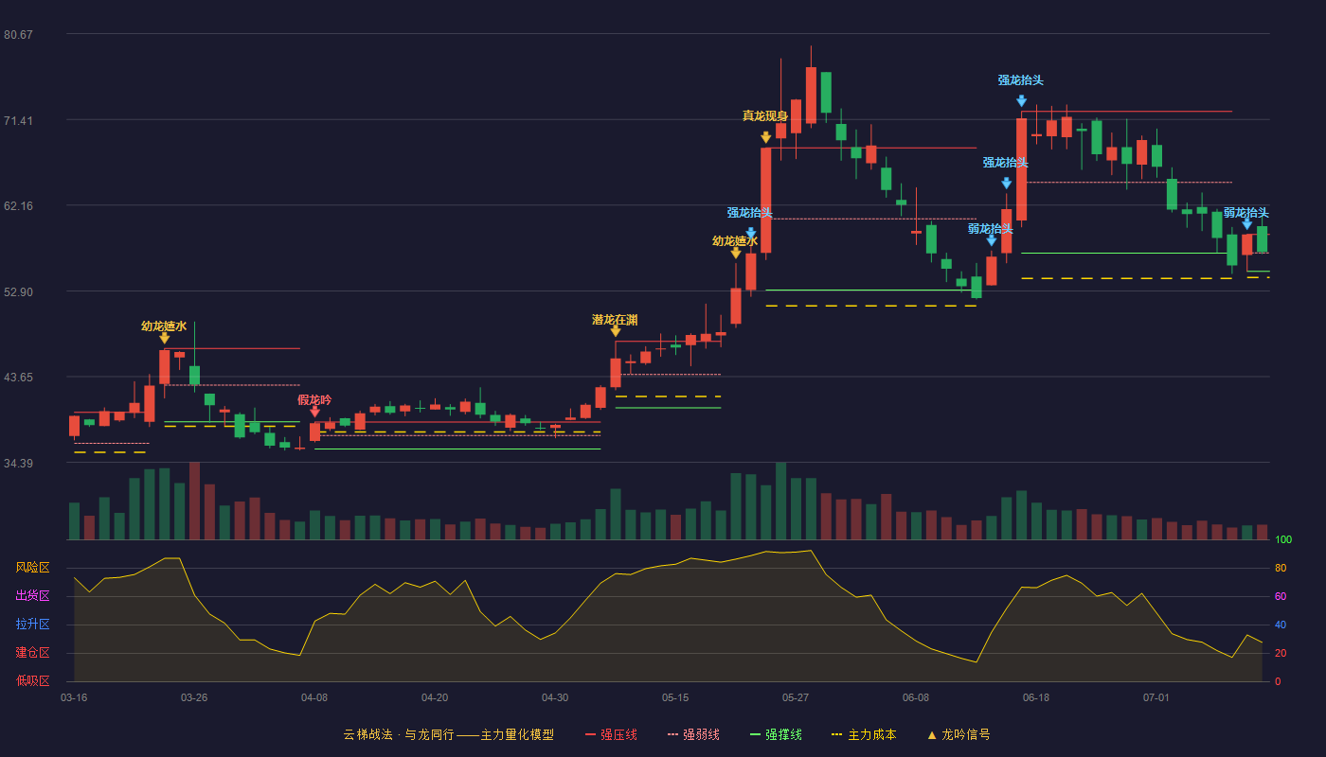Screen dimensions: 1326x757
Task: Click the 弱龙抬头 blue arrow near 06-14
Action: 991,240
